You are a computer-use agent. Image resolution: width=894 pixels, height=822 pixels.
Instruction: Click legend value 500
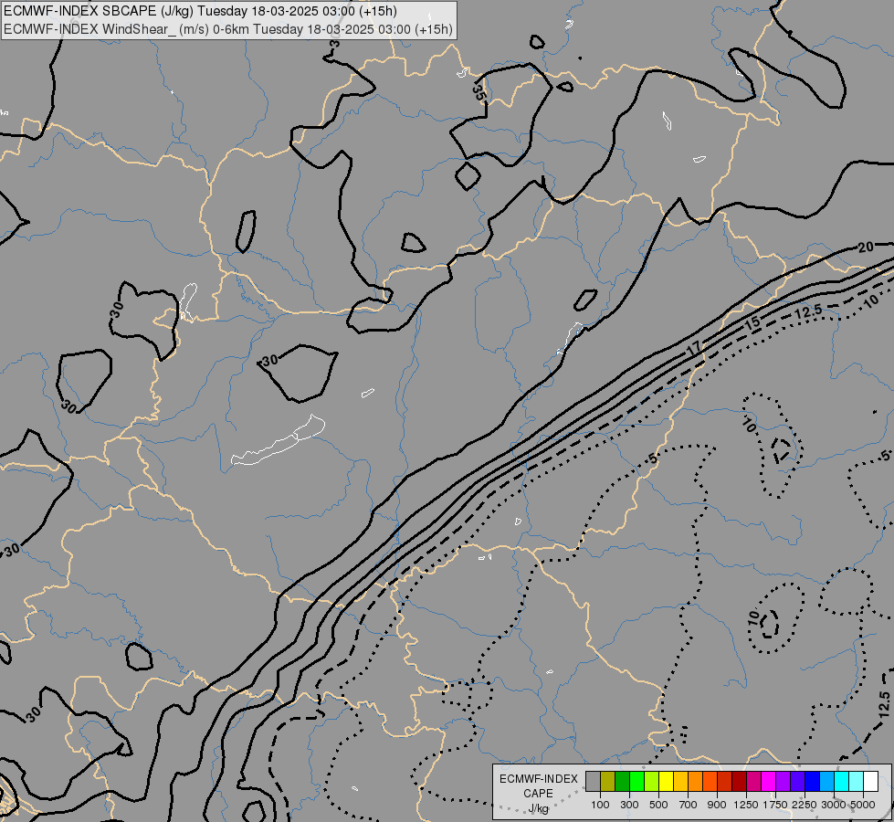[658, 805]
